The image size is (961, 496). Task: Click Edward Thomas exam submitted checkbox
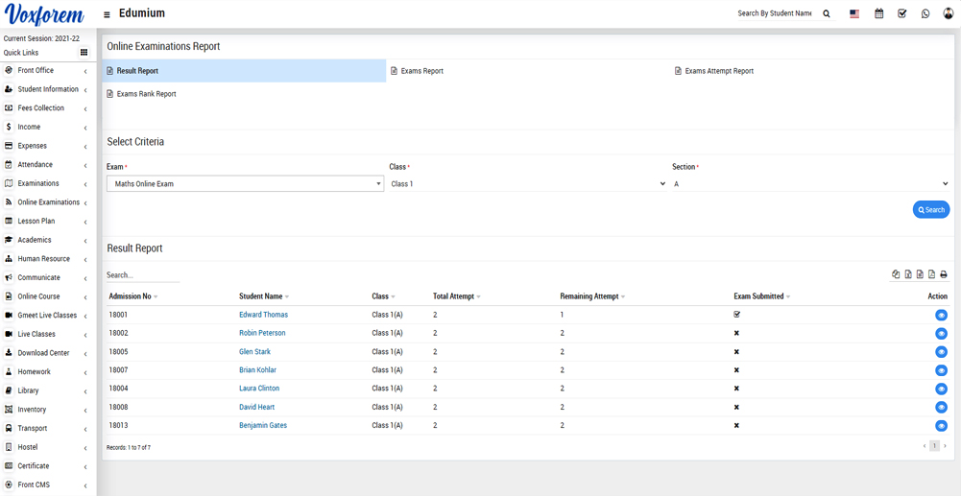pyautogui.click(x=737, y=315)
